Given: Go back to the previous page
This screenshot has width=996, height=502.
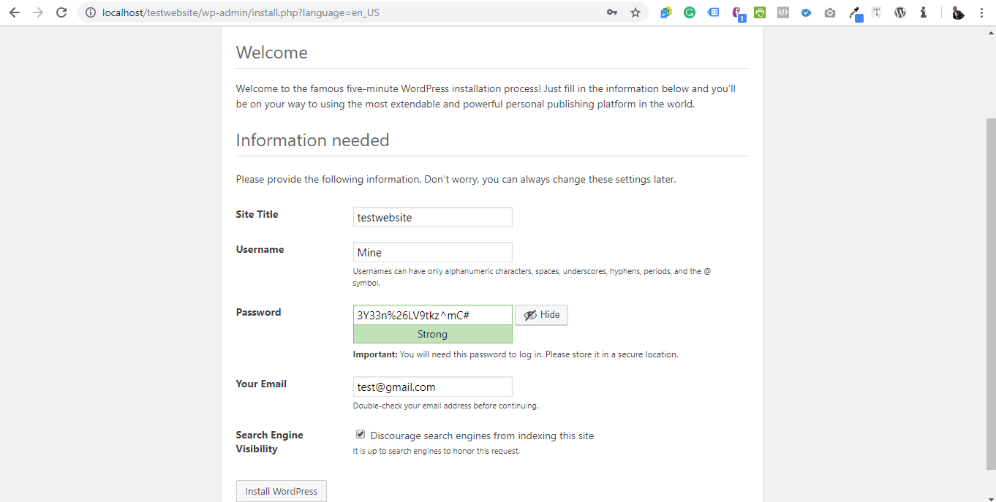Looking at the screenshot, I should 15,12.
